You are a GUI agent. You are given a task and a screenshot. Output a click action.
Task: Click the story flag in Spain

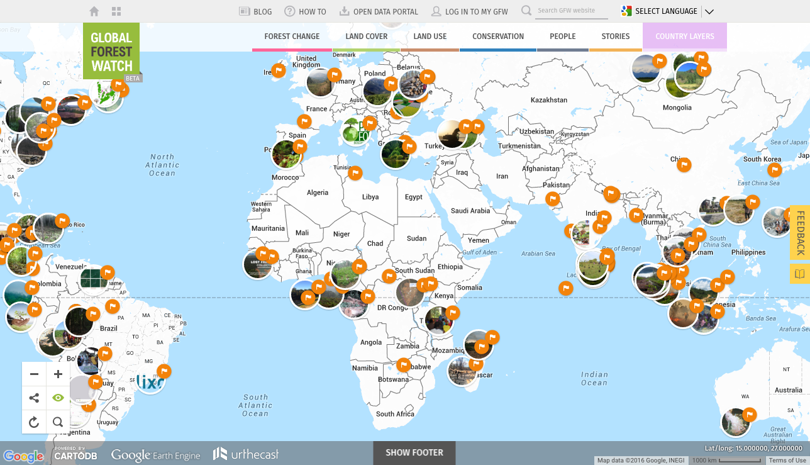tap(304, 121)
